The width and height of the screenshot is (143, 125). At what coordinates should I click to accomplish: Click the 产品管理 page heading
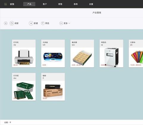click(97, 13)
